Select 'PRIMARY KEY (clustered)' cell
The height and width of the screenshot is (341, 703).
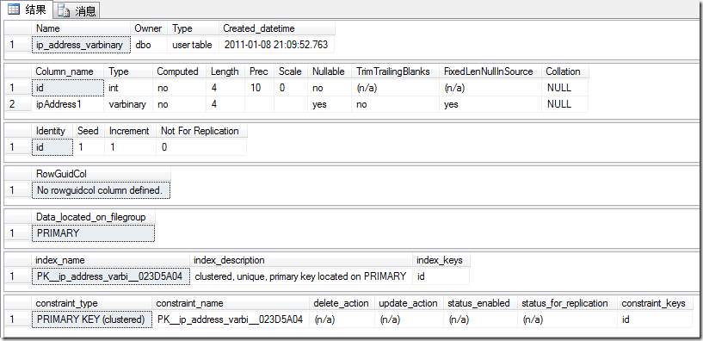pos(92,319)
